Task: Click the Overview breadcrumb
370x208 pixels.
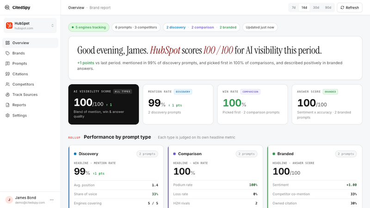Action: click(x=76, y=8)
